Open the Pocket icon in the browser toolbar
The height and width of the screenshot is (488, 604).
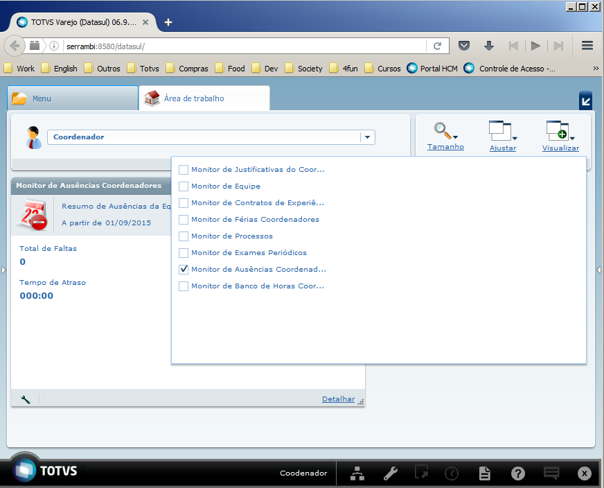click(464, 46)
